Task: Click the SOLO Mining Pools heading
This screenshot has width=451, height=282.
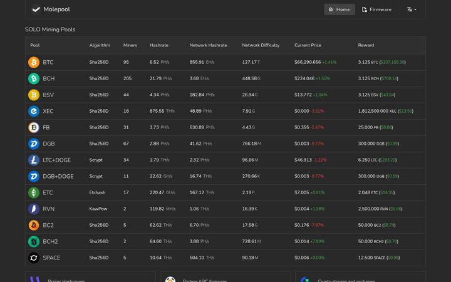Action: pyautogui.click(x=50, y=29)
